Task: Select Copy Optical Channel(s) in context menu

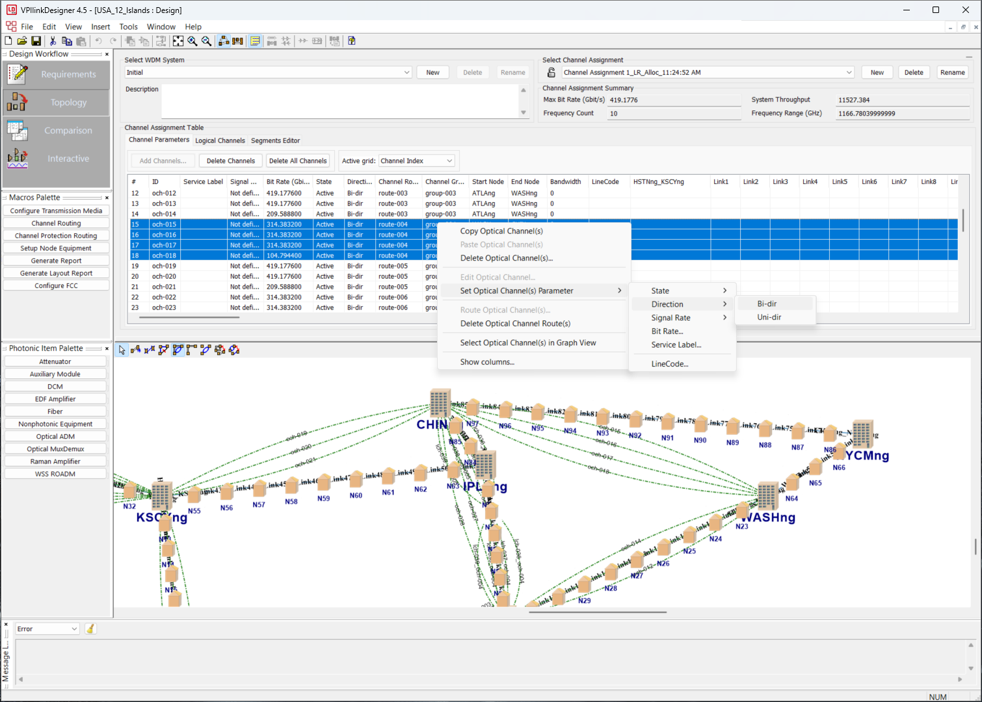Action: [x=535, y=231]
